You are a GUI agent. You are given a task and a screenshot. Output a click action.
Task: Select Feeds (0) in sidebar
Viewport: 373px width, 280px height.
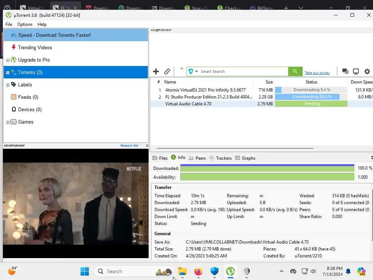pyautogui.click(x=76, y=97)
